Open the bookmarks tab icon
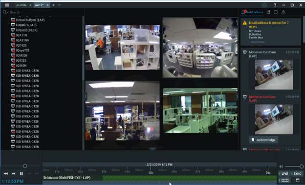This screenshot has height=185, width=305. (x=276, y=12)
